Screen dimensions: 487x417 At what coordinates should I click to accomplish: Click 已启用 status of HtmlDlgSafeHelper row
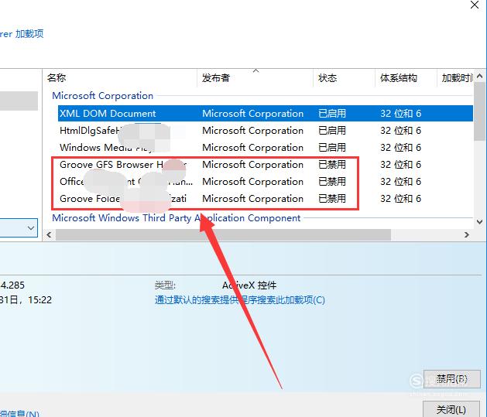[x=332, y=131]
